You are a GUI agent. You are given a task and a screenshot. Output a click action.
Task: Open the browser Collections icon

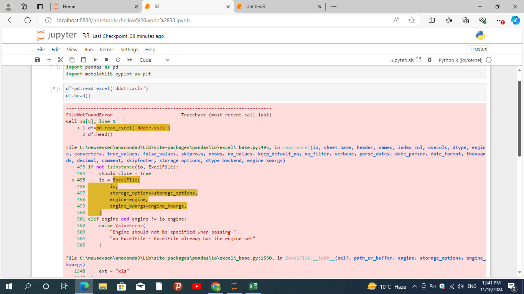coord(466,20)
